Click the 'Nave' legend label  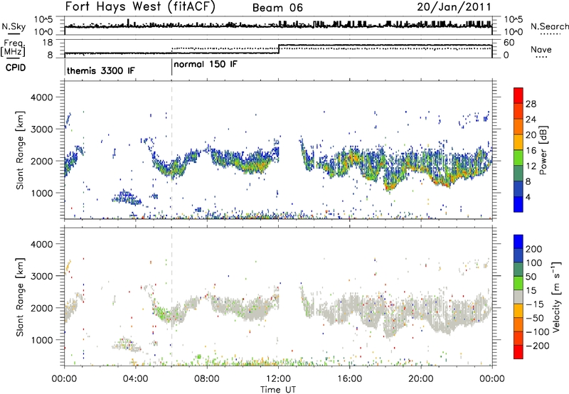pyautogui.click(x=541, y=49)
